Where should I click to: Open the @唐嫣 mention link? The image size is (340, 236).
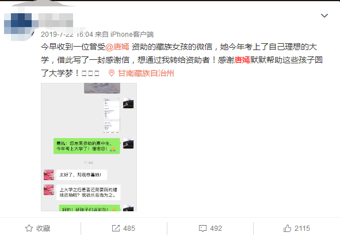point(117,47)
